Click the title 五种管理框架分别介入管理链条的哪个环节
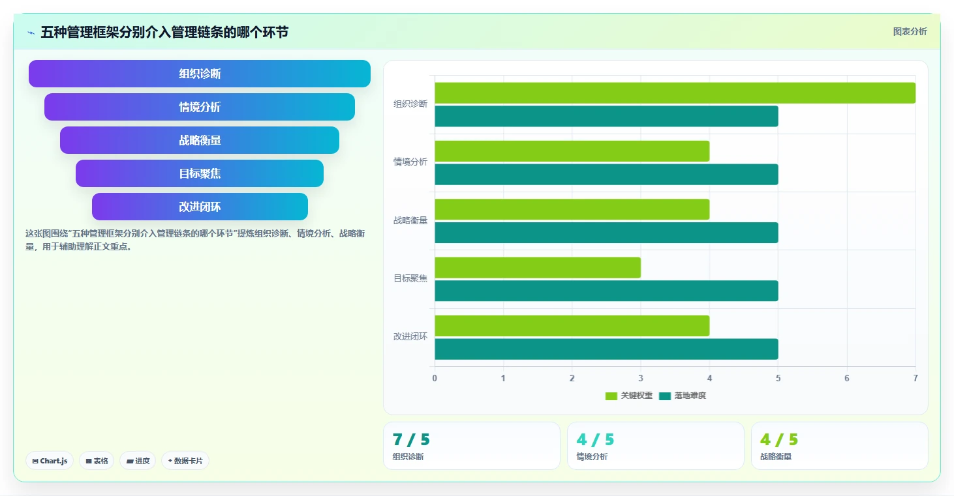954x496 pixels. pos(164,32)
